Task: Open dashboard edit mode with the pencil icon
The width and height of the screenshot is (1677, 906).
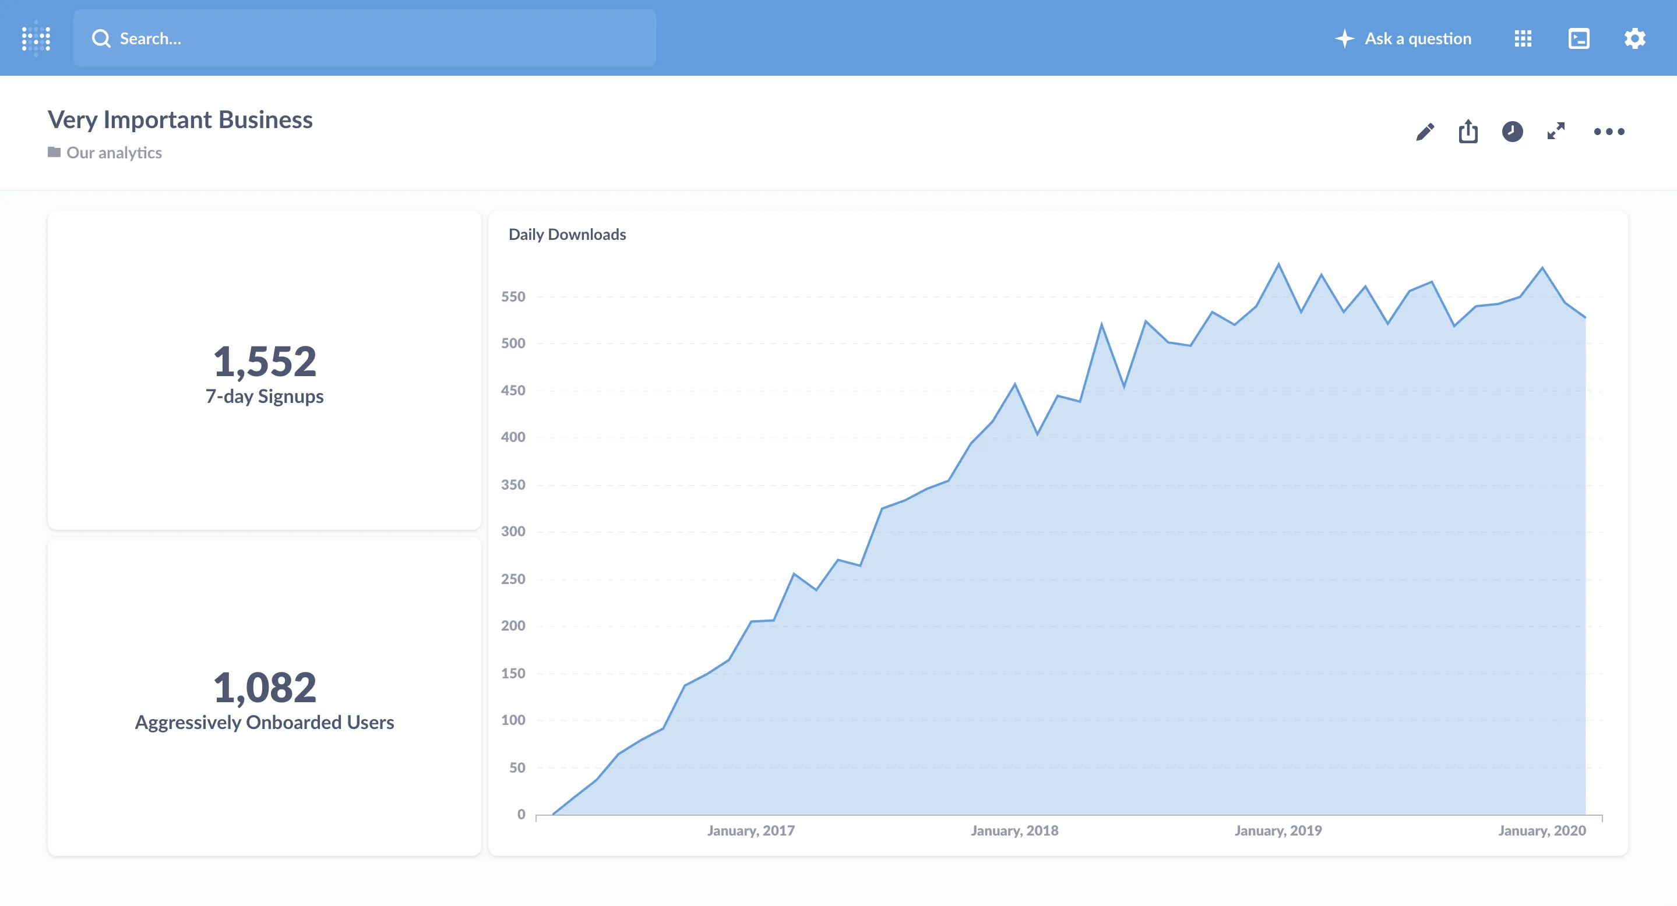Action: coord(1425,132)
